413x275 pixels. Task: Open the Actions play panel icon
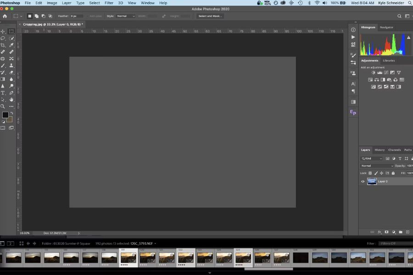click(x=353, y=37)
